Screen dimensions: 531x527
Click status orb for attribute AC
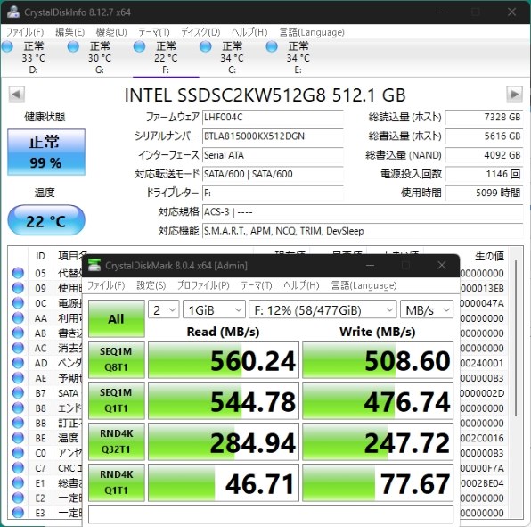(x=18, y=348)
